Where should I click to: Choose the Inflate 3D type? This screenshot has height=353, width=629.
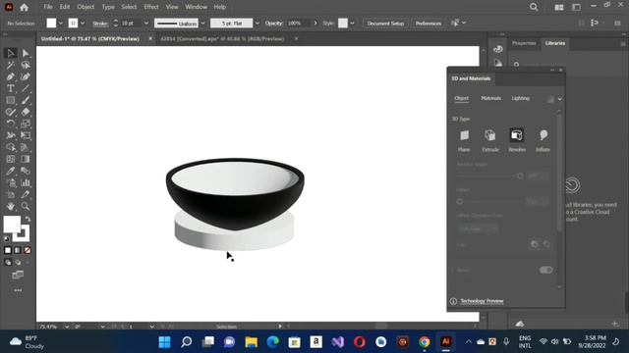click(543, 140)
